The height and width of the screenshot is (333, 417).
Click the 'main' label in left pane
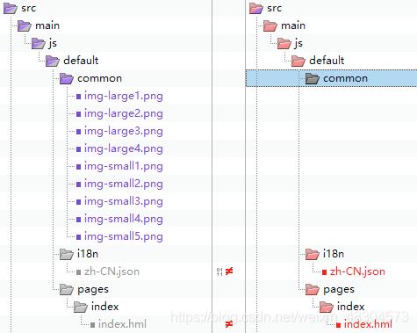47,25
